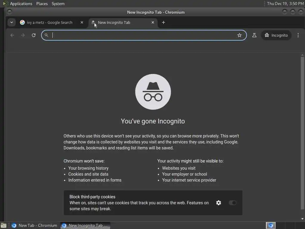Toggle Block third-party cookies switch
This screenshot has height=229, width=305.
coord(232,203)
